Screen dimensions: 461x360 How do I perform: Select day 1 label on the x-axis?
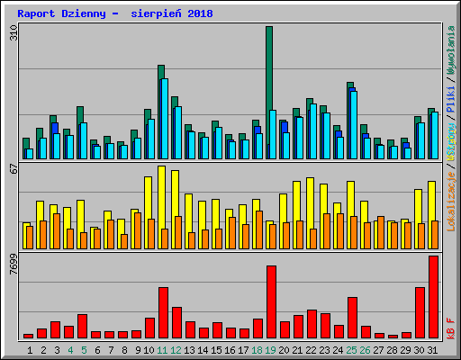coord(30,350)
